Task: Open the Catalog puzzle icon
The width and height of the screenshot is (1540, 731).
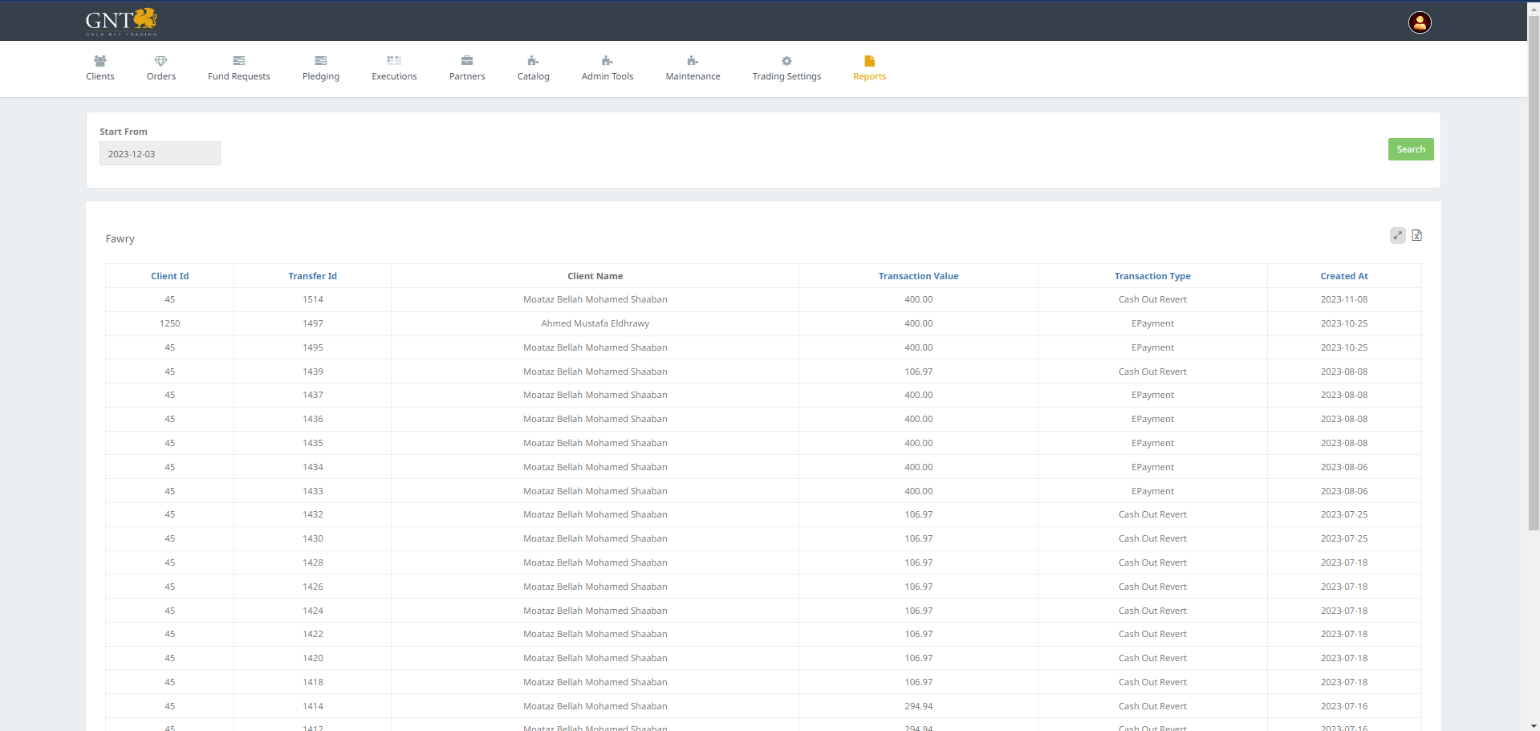Action: pyautogui.click(x=533, y=61)
